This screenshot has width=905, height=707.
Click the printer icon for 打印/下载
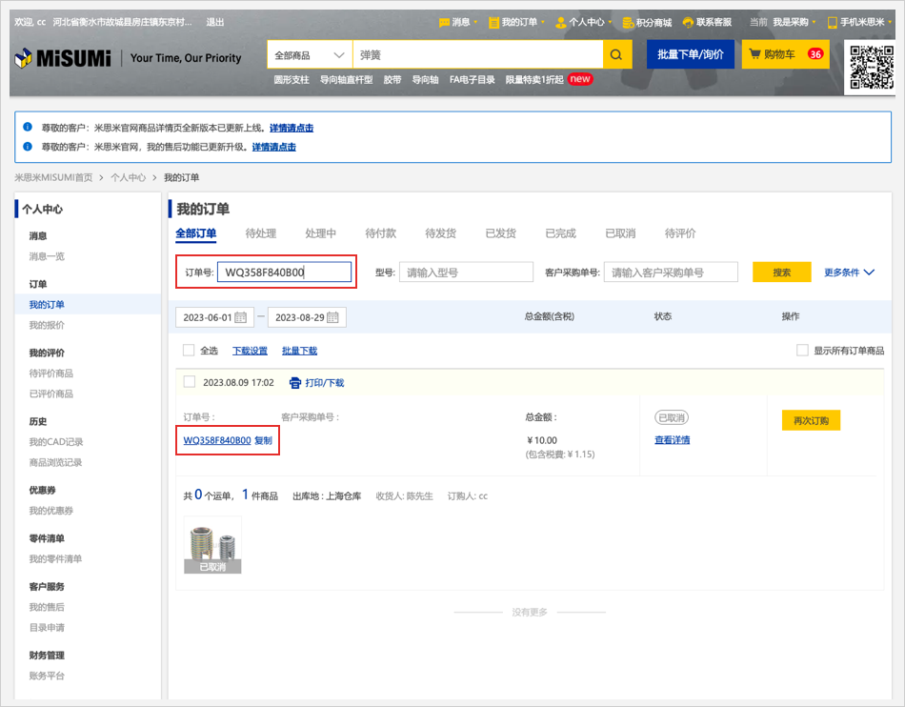point(295,383)
